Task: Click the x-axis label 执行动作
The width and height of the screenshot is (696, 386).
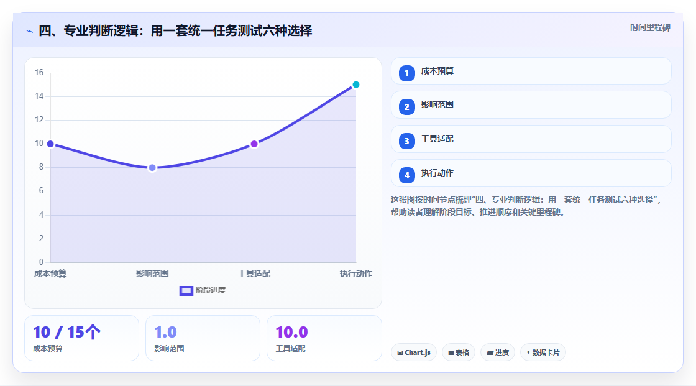Action: 355,273
